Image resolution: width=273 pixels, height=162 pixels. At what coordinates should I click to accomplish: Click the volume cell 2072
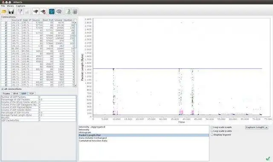[58, 82]
